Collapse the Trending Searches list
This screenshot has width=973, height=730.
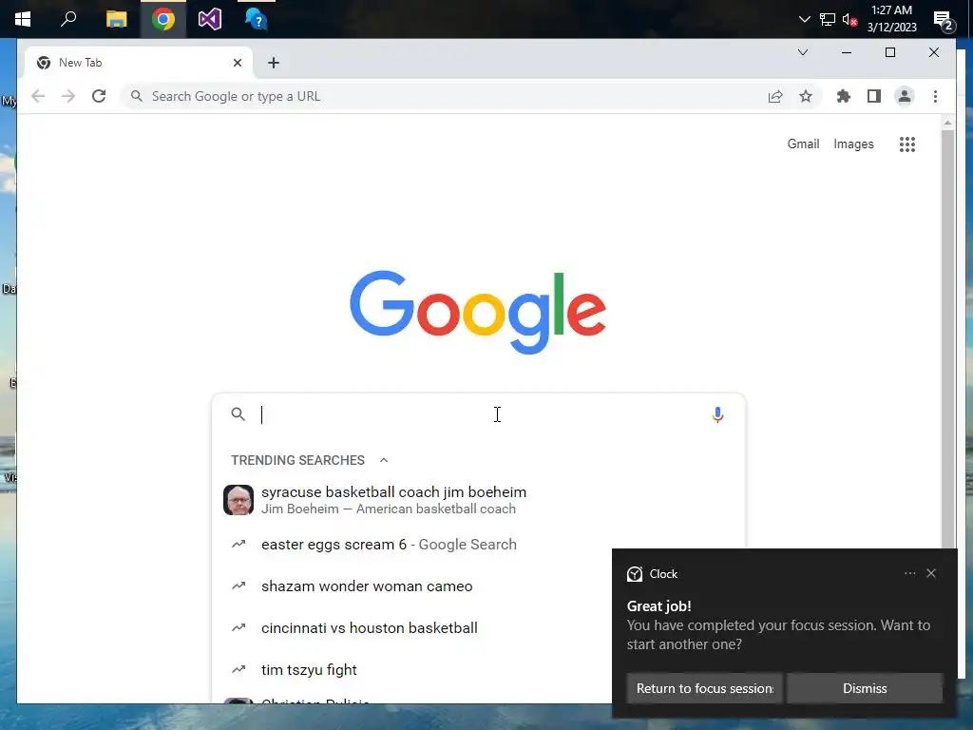(384, 460)
